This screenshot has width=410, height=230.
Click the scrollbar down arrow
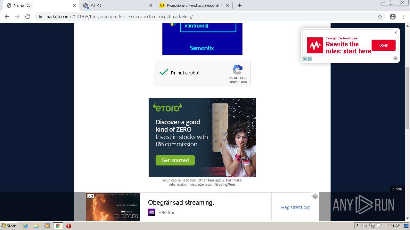point(407,218)
